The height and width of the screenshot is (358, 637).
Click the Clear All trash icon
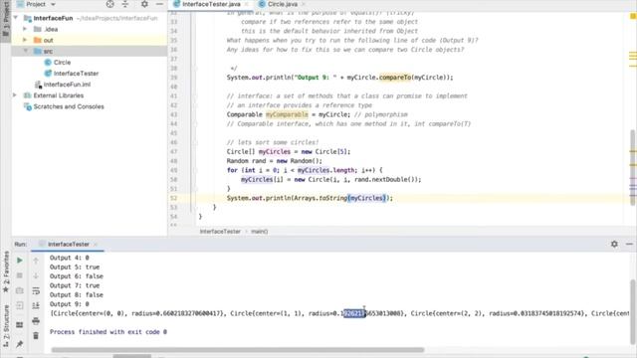click(x=36, y=336)
